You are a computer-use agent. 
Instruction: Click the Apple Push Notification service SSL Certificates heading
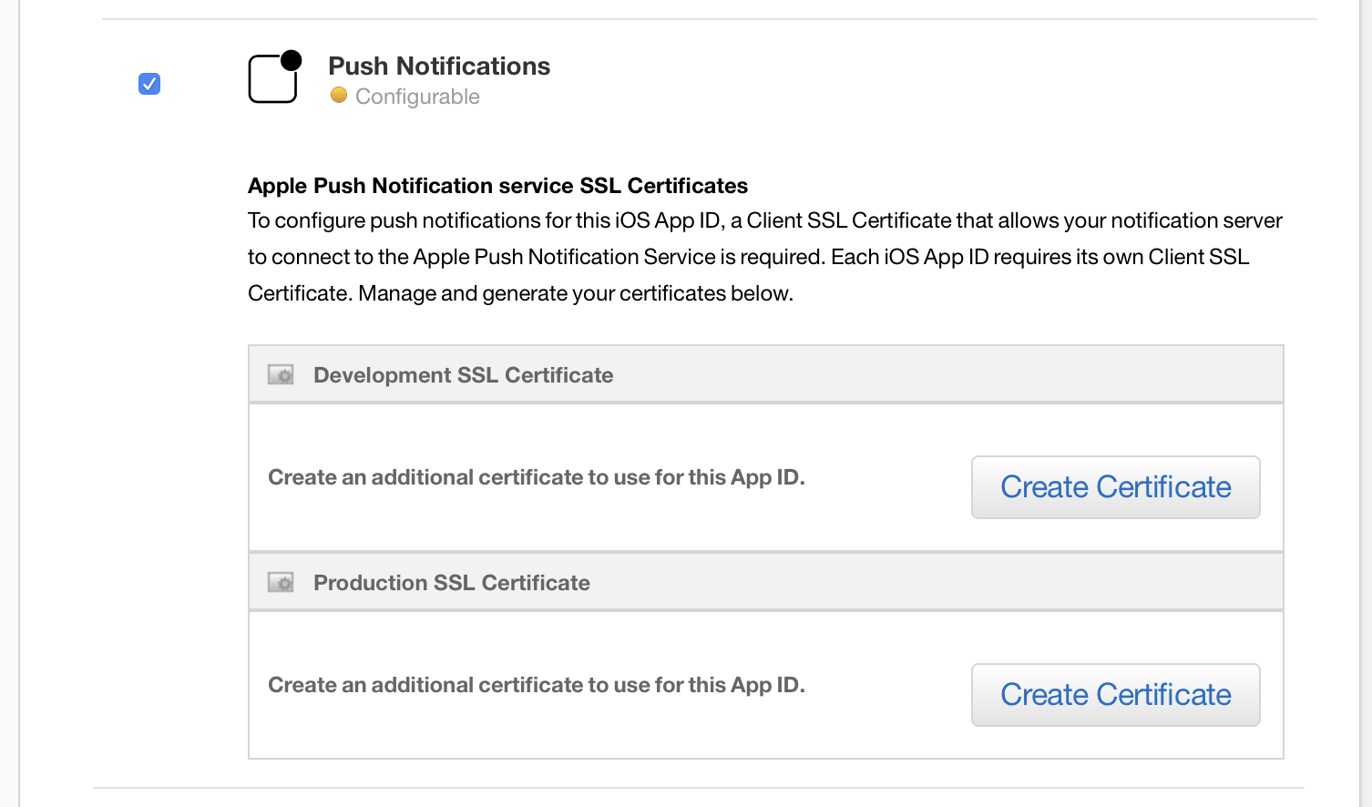click(497, 186)
